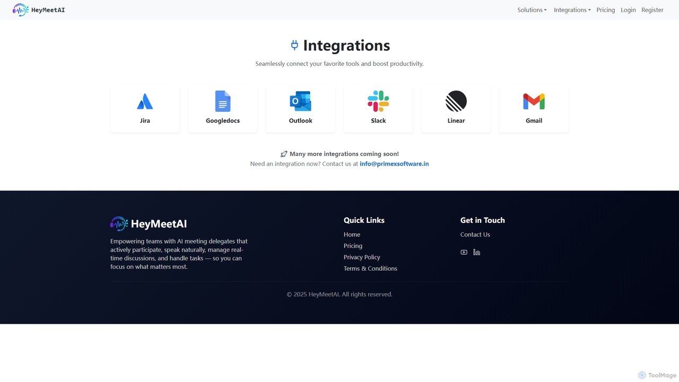Viewport: 679px width, 382px height.
Task: Click the Outlook card label
Action: (x=300, y=121)
